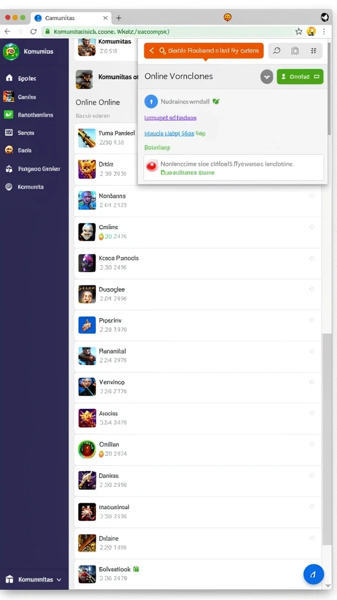Click the Onilian green circle game icon
Image resolution: width=337 pixels, height=600 pixels.
tap(87, 449)
